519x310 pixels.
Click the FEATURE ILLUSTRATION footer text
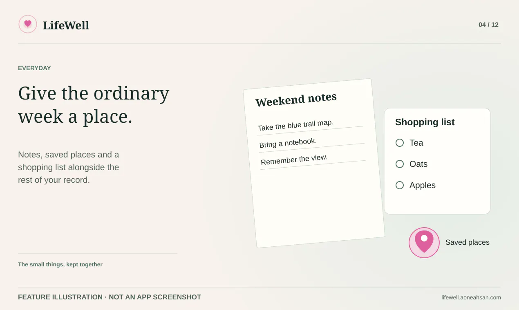click(x=110, y=297)
